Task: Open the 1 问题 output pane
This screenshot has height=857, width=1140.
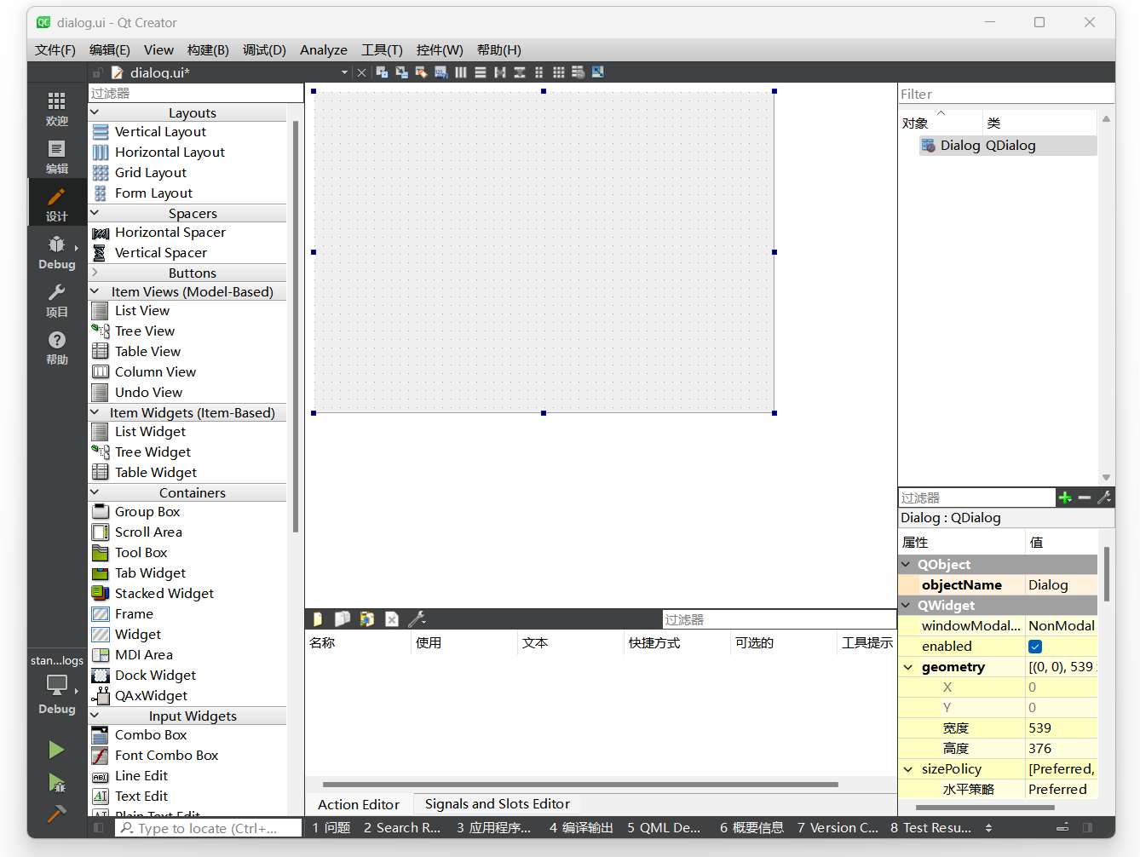Action: pos(331,827)
